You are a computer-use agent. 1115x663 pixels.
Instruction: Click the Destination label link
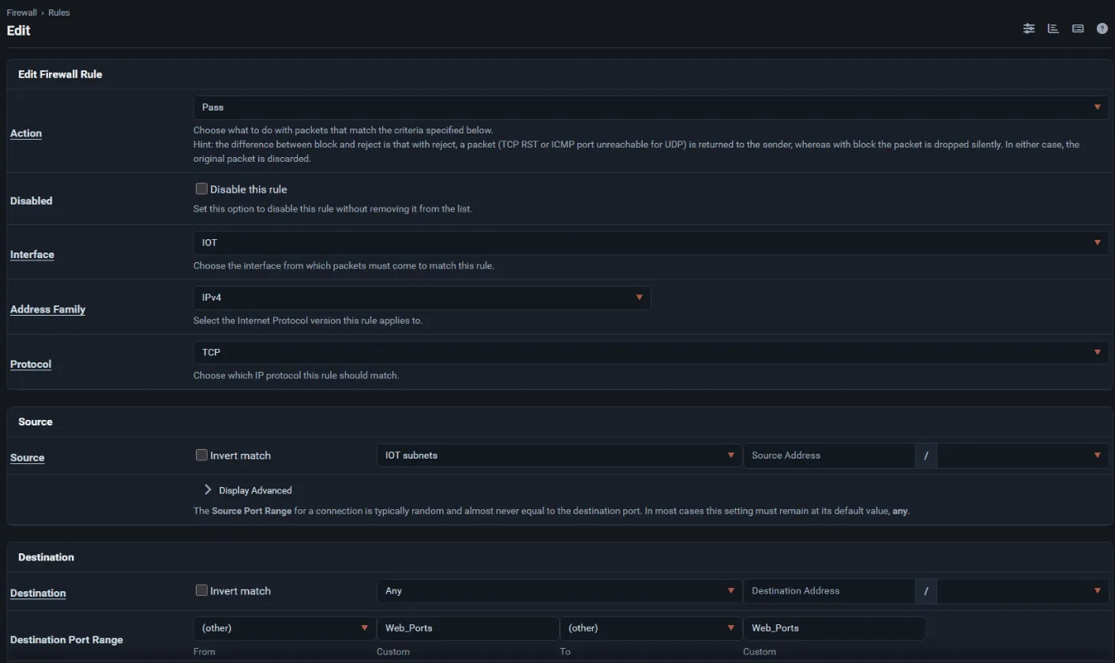click(38, 594)
